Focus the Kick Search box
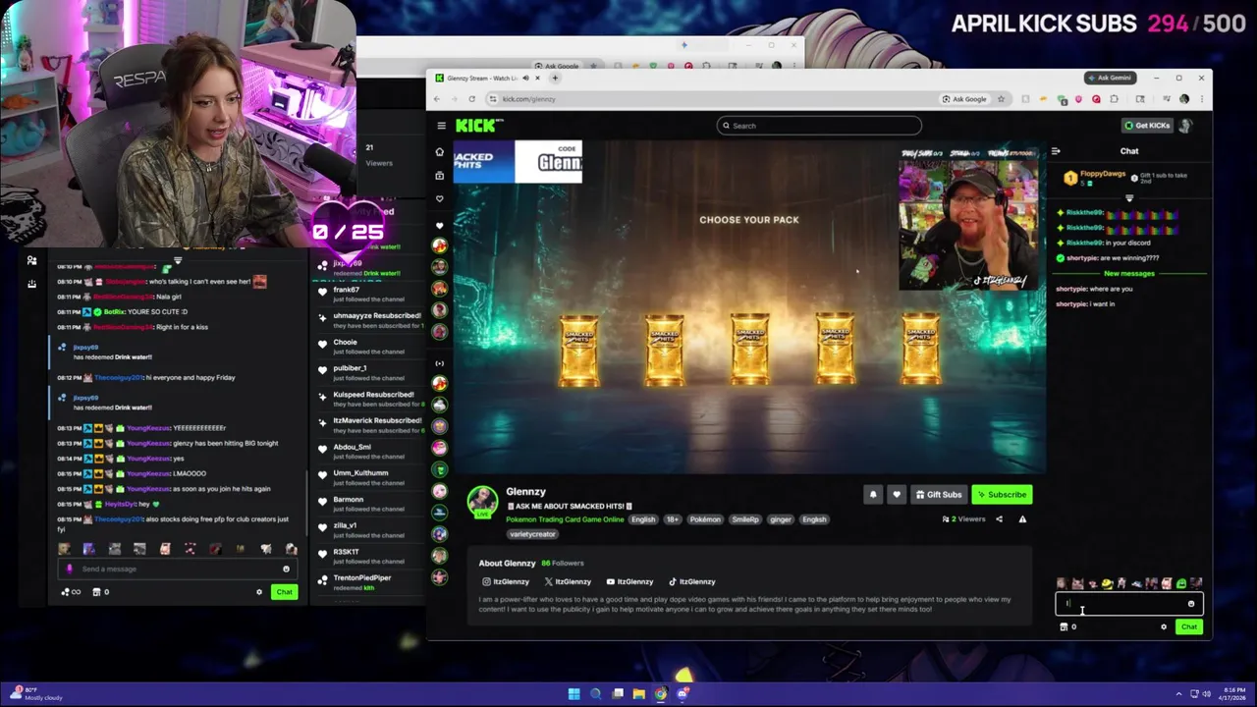 (x=819, y=126)
